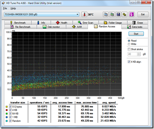The image size is (154, 129).
Task: Click the cyan Random color swatch
Action: (7, 121)
